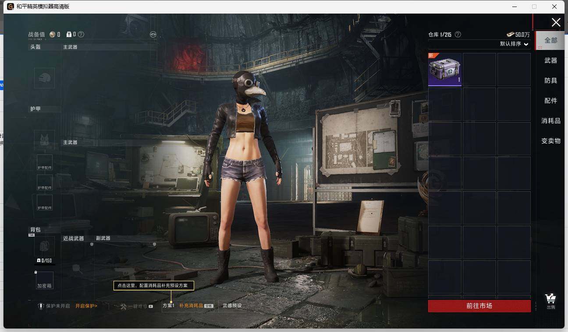Viewport: 568px width, 332px height.
Task: Select the 方案1 plan label
Action: click(168, 306)
